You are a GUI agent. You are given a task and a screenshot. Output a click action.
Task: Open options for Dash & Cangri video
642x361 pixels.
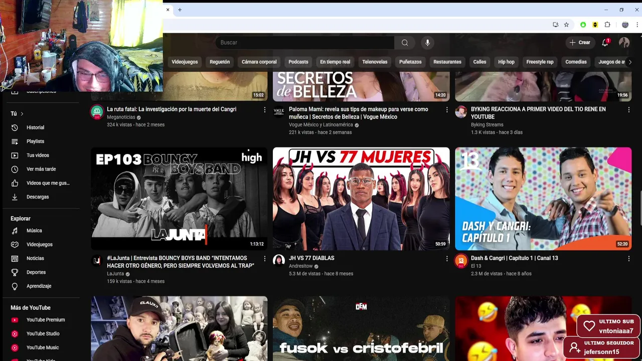[628, 259]
